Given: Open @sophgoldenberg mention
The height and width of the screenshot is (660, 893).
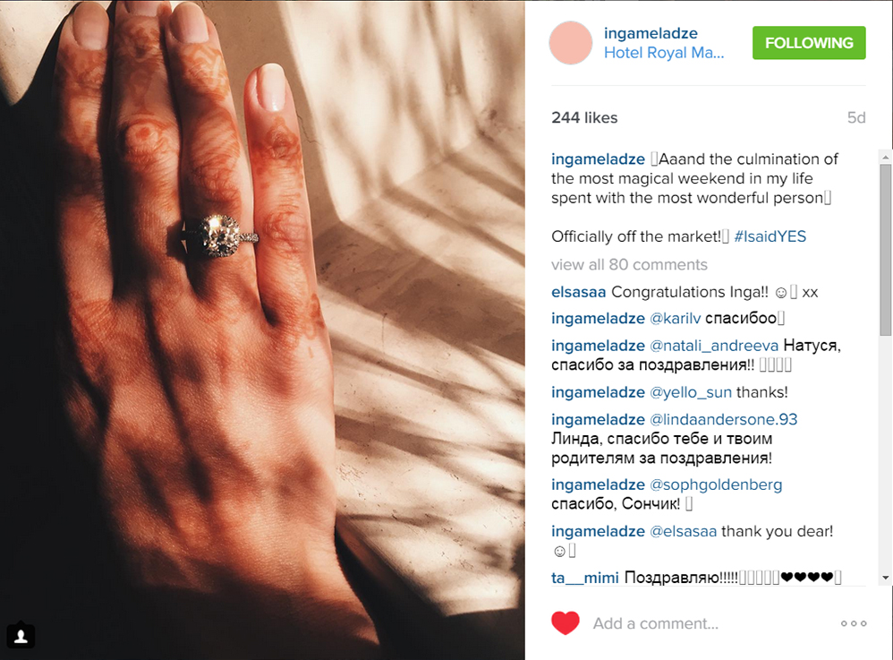Looking at the screenshot, I should pyautogui.click(x=716, y=484).
